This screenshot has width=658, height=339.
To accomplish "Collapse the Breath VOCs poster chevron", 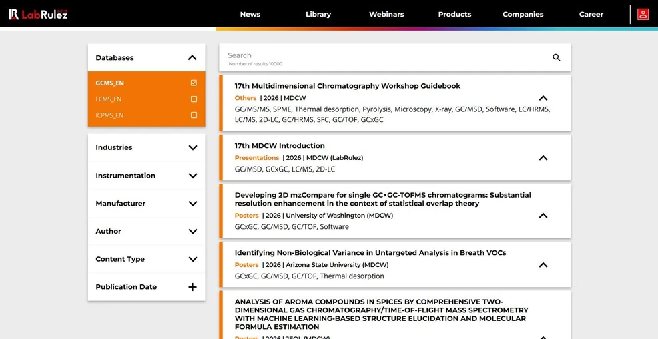I will (543, 265).
